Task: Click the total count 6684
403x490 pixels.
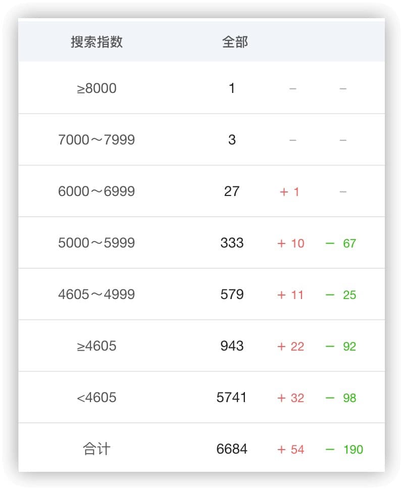Action: (232, 449)
